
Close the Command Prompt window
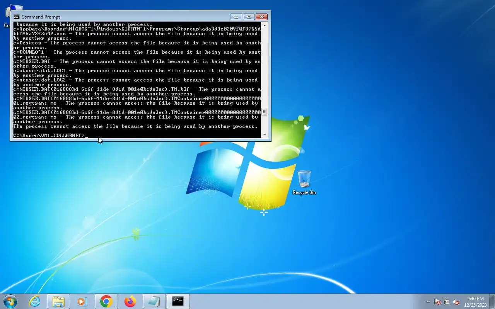coord(262,17)
